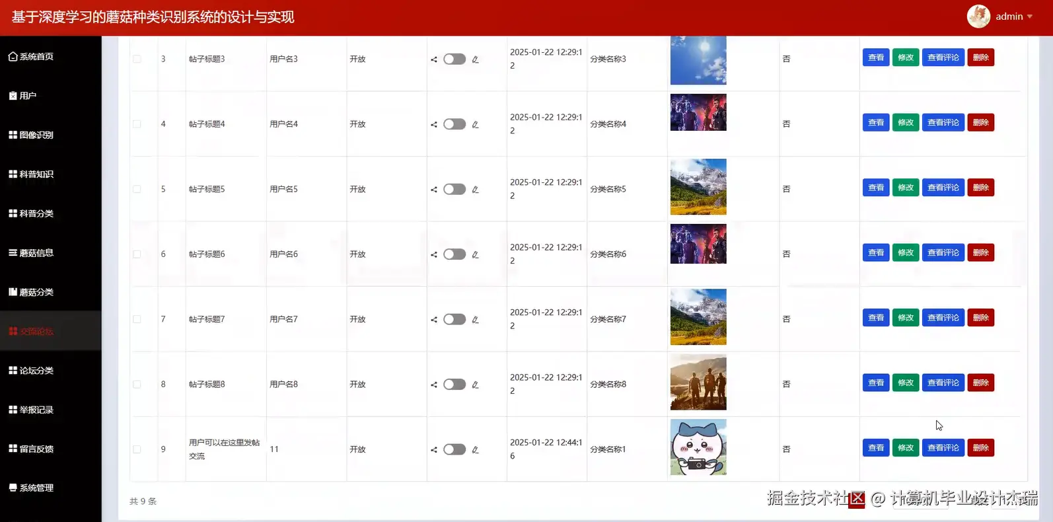The width and height of the screenshot is (1053, 522).
Task: Click 查看 button for 帖子标题7
Action: click(x=876, y=318)
